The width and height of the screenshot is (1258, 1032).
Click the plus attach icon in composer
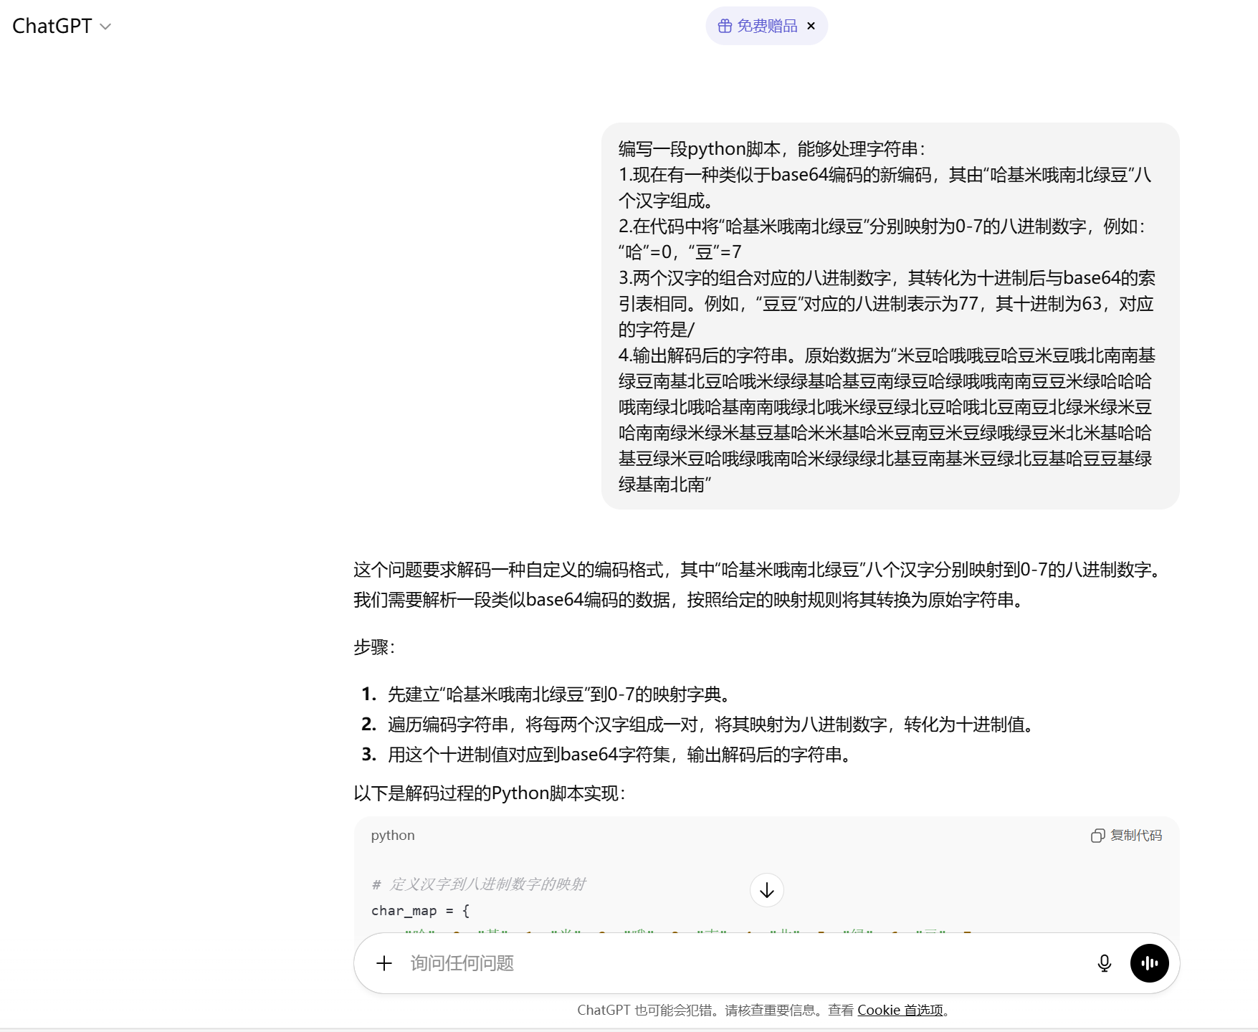pyautogui.click(x=384, y=963)
